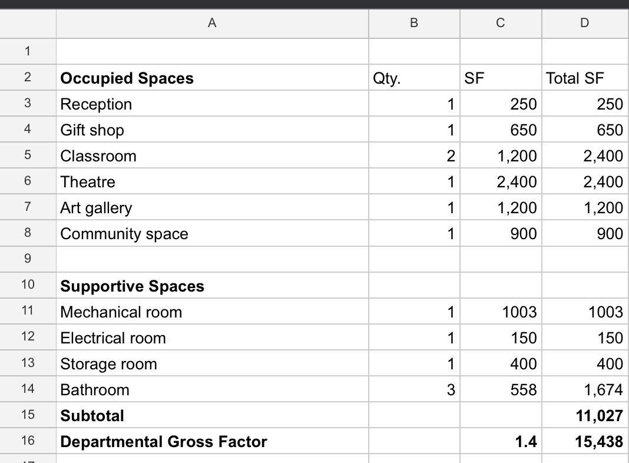Select column D header
This screenshot has width=629, height=463.
tap(584, 24)
